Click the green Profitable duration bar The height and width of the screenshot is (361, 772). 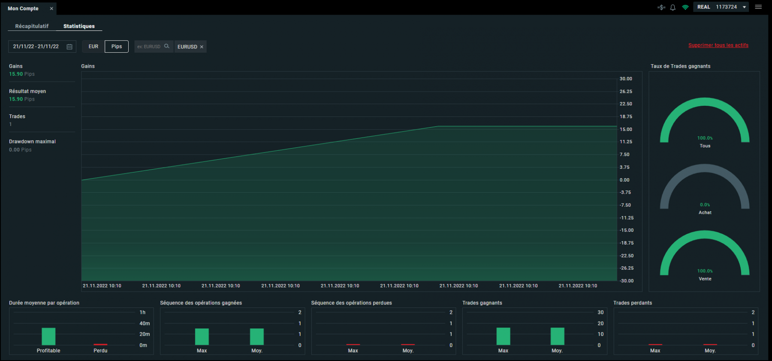point(48,336)
